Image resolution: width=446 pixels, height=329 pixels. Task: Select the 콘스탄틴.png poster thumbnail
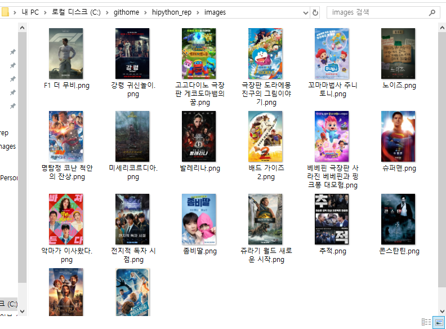pos(398,219)
